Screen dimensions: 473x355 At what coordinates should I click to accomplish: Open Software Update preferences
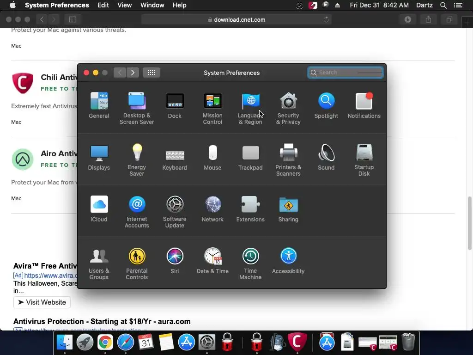pos(175,212)
